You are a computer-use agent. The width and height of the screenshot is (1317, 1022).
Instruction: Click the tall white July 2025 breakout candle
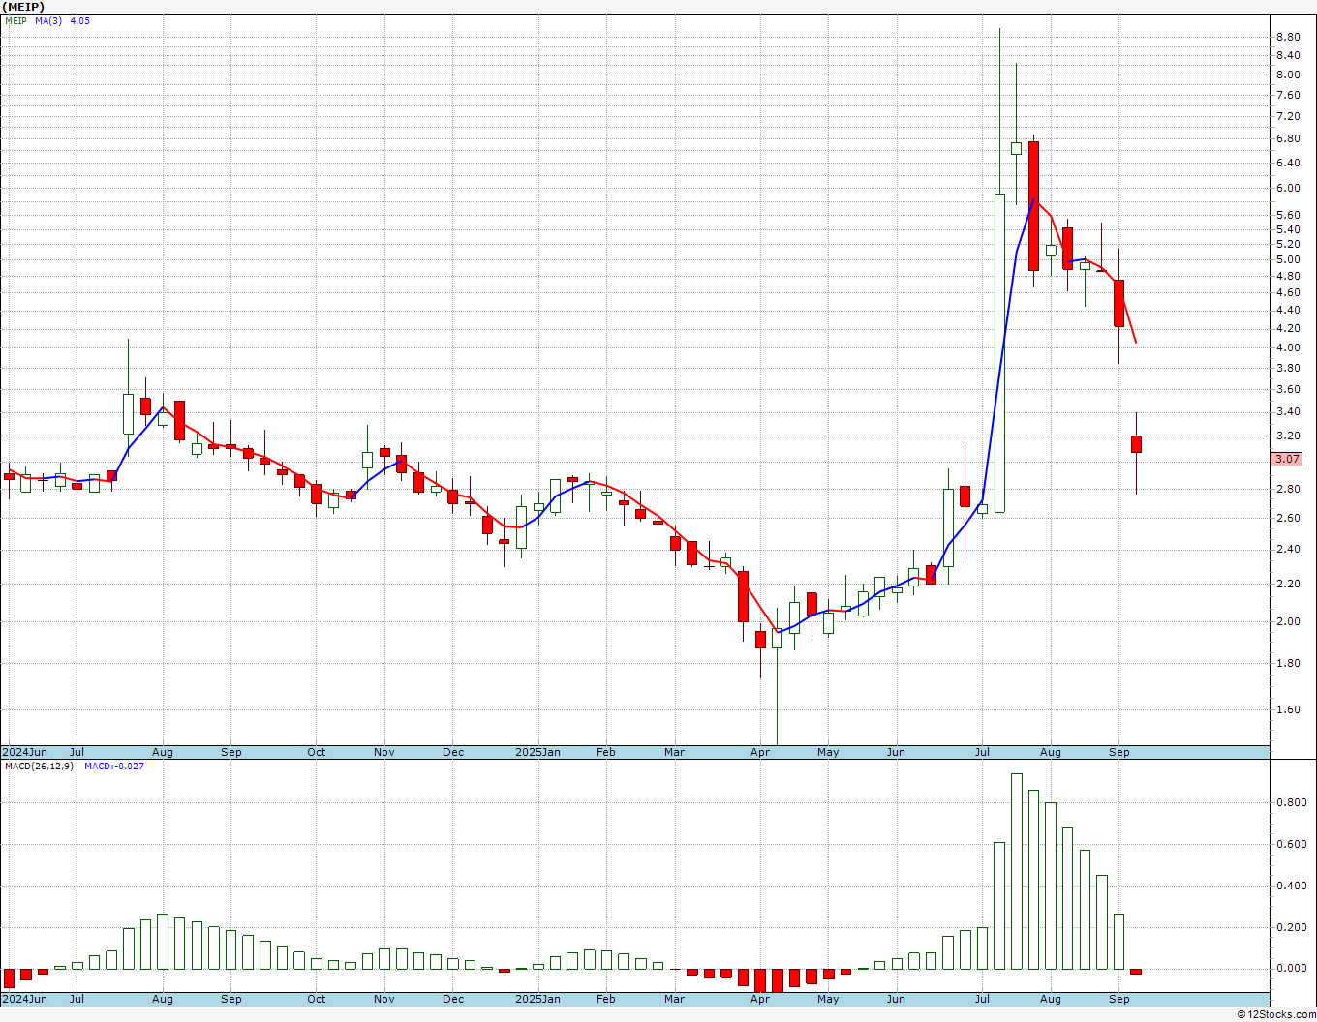point(999,352)
